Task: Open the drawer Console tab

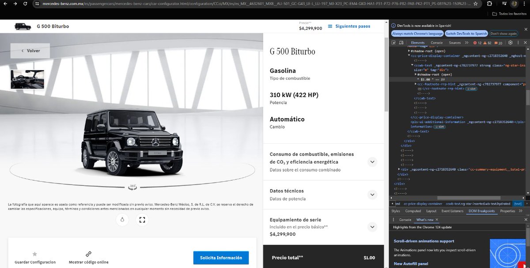Action: 405,220
